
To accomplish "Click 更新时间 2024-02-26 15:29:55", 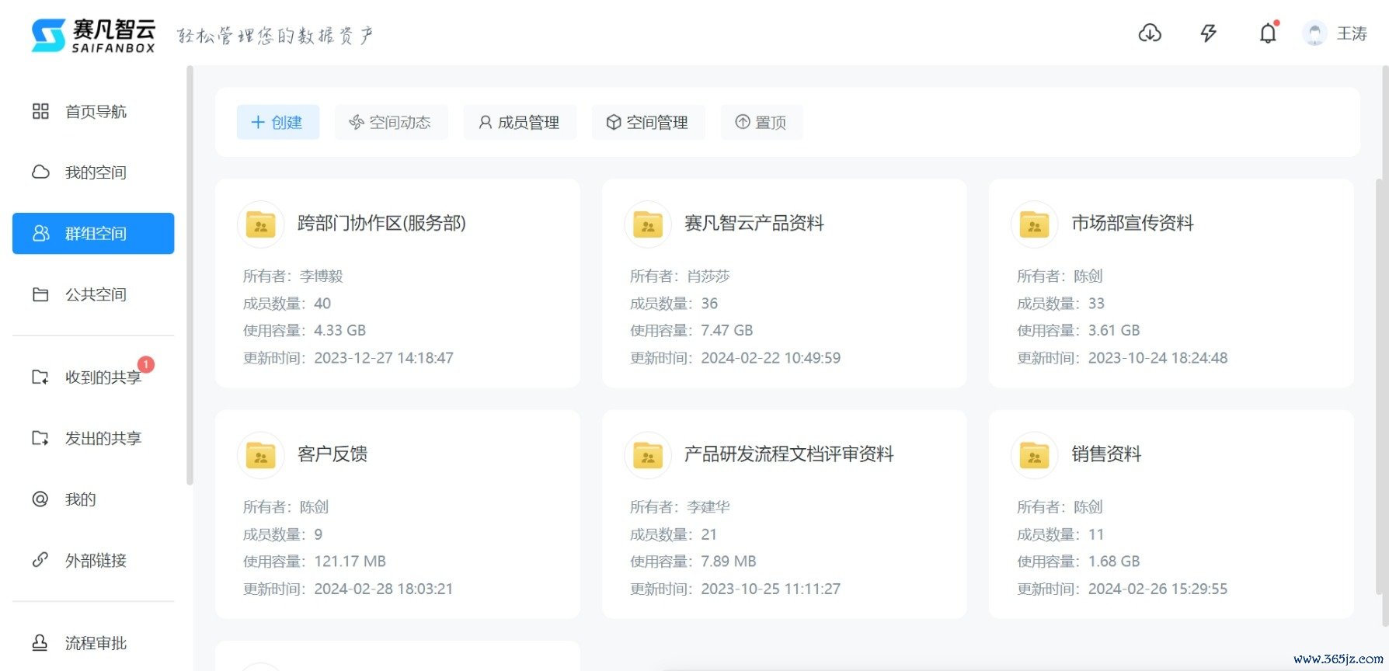I will tap(1123, 589).
